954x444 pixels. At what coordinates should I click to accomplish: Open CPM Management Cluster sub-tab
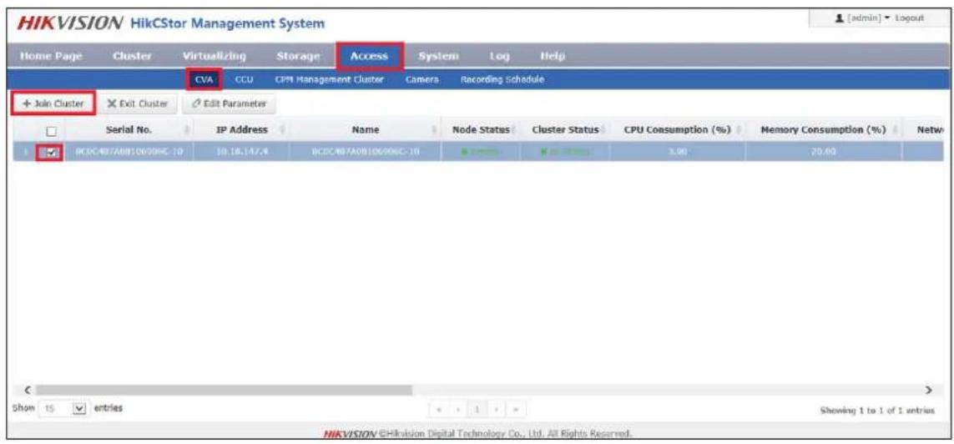[x=329, y=79]
